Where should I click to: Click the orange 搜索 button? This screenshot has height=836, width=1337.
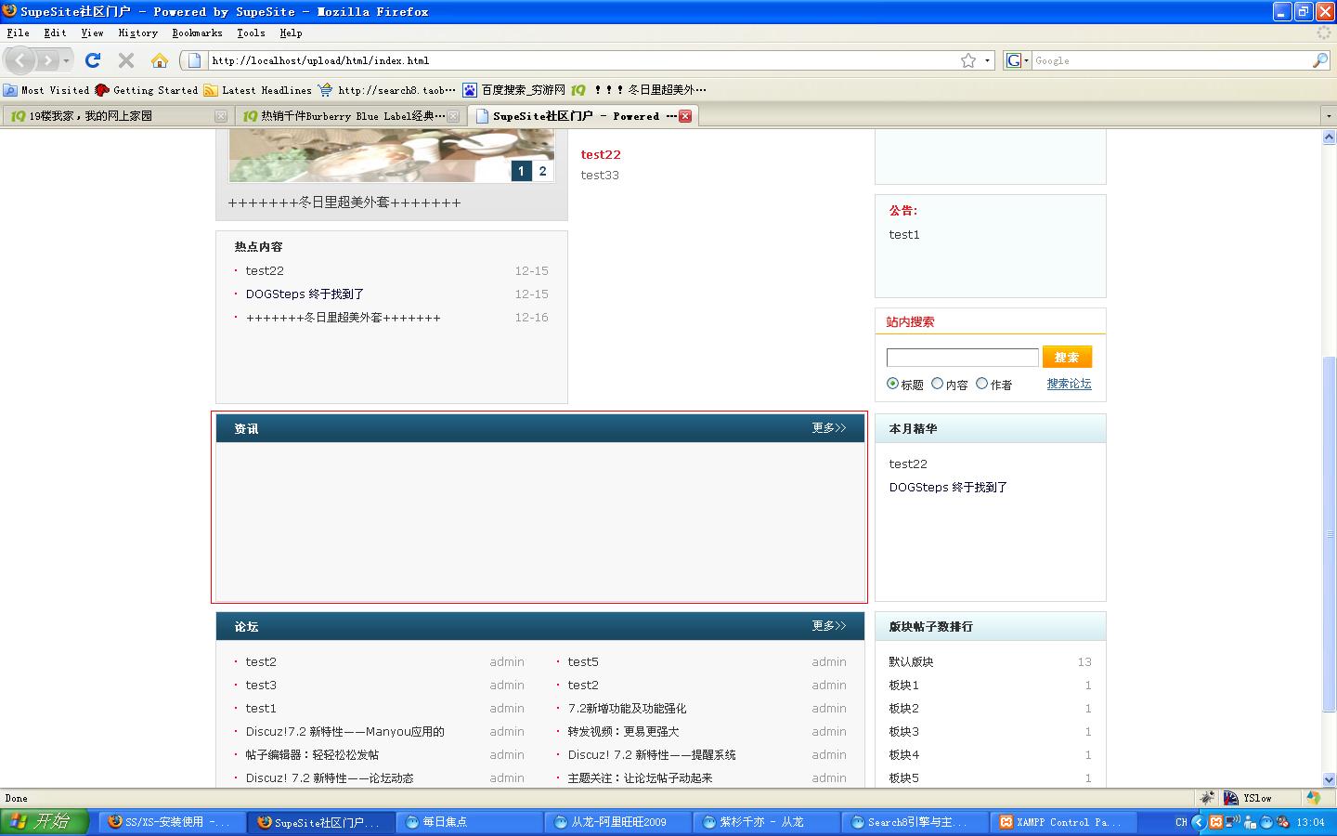(1067, 358)
